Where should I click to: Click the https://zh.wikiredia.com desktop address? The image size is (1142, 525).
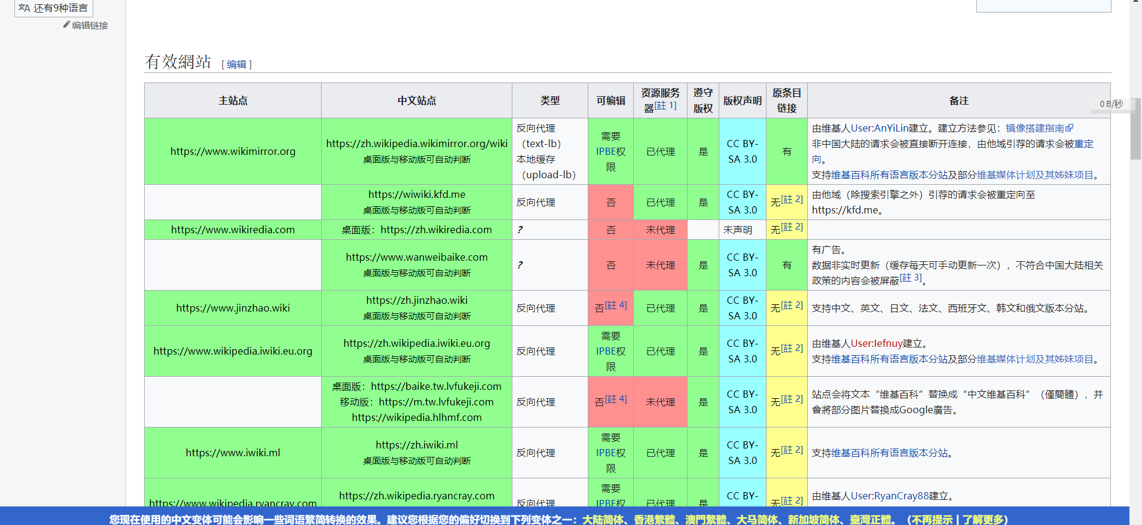pyautogui.click(x=436, y=230)
